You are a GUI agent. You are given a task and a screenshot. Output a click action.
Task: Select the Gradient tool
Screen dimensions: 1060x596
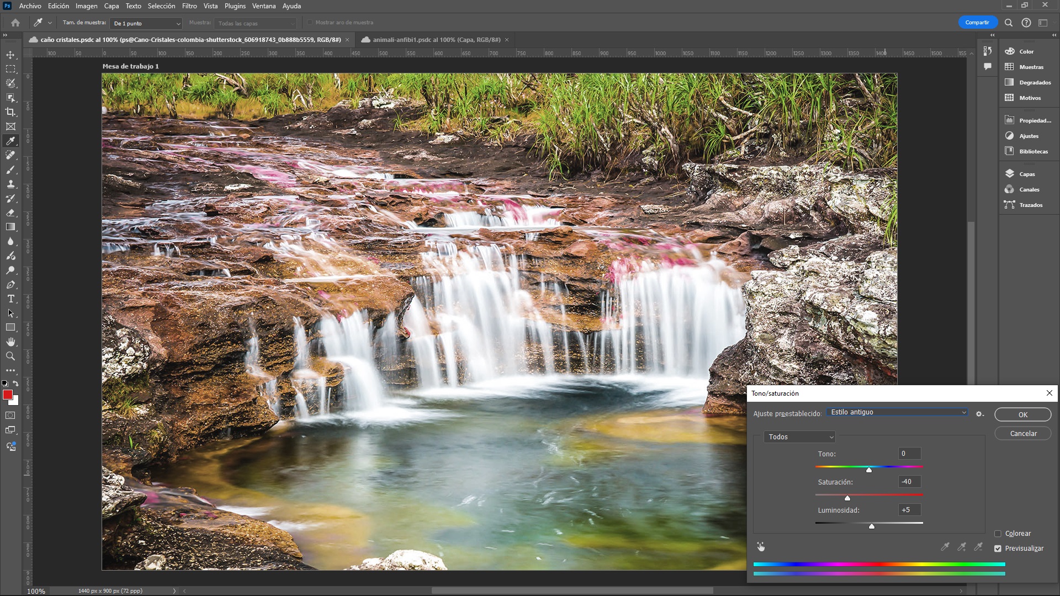coord(10,227)
